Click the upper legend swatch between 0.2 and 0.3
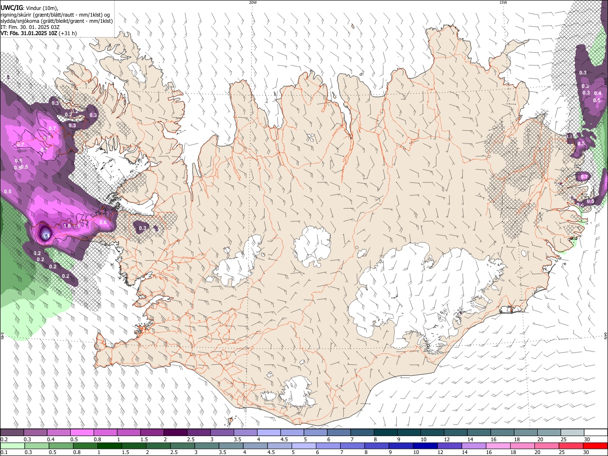This screenshot has width=608, height=456. pyautogui.click(x=12, y=433)
